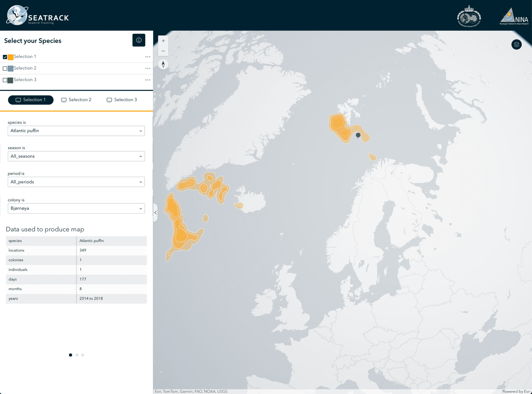Click the orange Selection 1 color swatch
Image resolution: width=532 pixels, height=394 pixels.
(11, 57)
